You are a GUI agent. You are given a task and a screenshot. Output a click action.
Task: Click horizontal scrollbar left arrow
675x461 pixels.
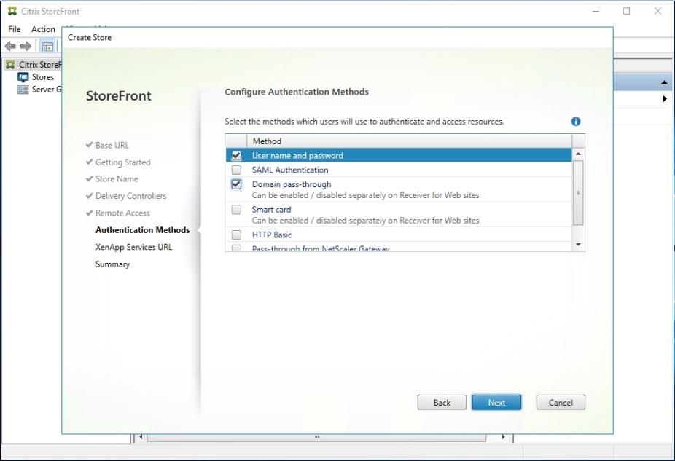(x=141, y=437)
